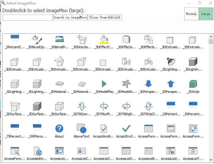Switch icon size to Large
Viewport: 214px width, 164px height.
pyautogui.click(x=206, y=14)
